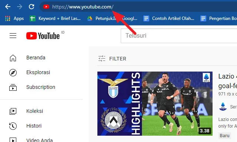
Task: Open the Apps bookmark label
Action: (19, 18)
